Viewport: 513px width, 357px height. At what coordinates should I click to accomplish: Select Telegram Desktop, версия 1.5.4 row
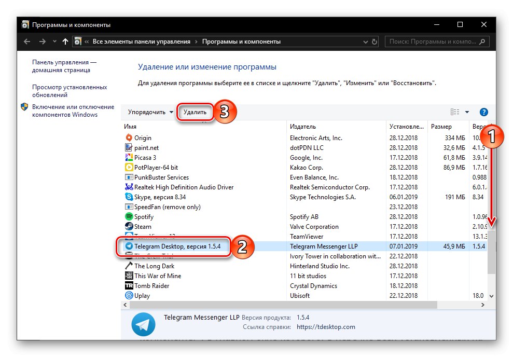tap(304, 246)
